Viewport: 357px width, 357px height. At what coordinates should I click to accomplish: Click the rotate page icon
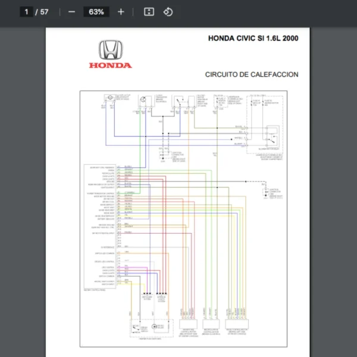(168, 12)
